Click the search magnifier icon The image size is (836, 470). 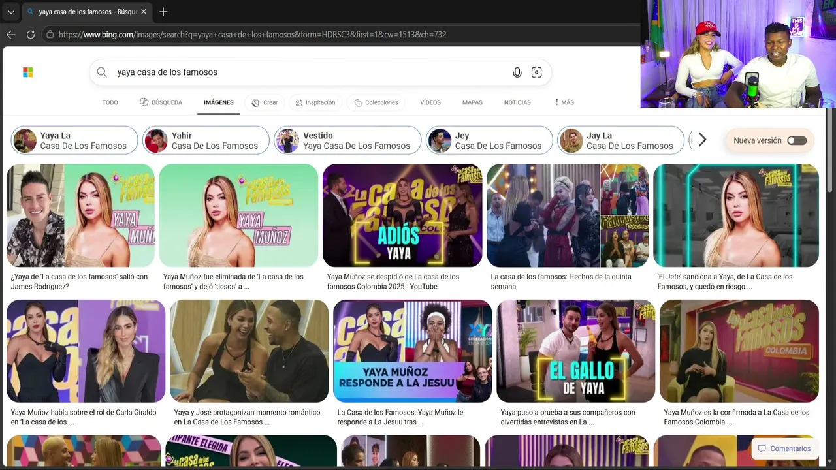(102, 72)
